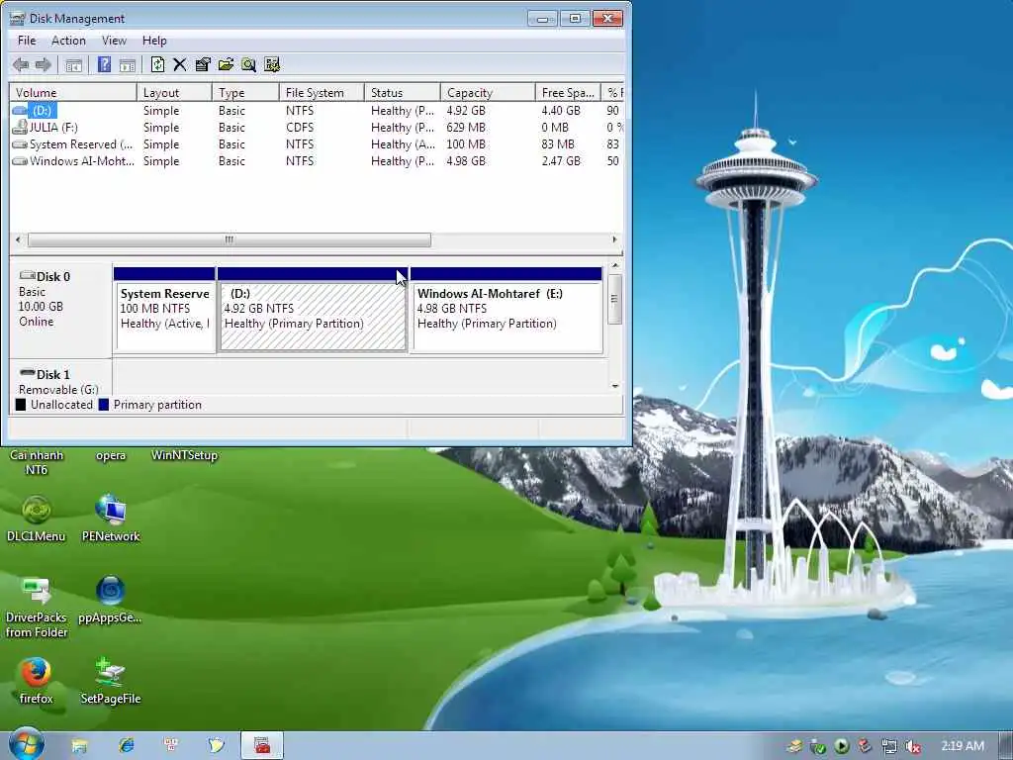Viewport: 1013px width, 760px height.
Task: Sort by the Status column header
Action: (402, 92)
